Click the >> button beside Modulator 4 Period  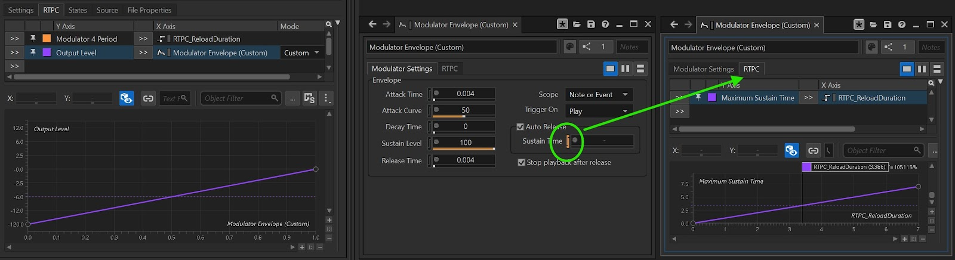pos(143,39)
